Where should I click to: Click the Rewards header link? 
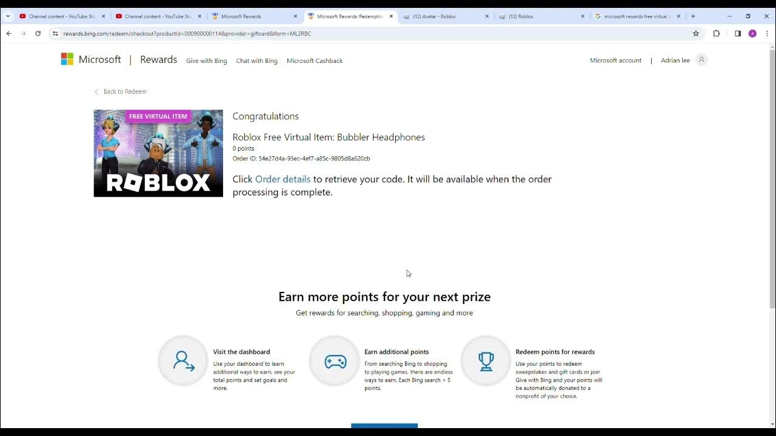pos(158,59)
